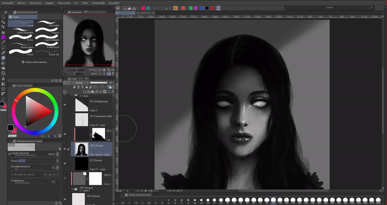Screen dimensions: 387x205
Task: Choose the Fill bucket tool
Action: 3,68
